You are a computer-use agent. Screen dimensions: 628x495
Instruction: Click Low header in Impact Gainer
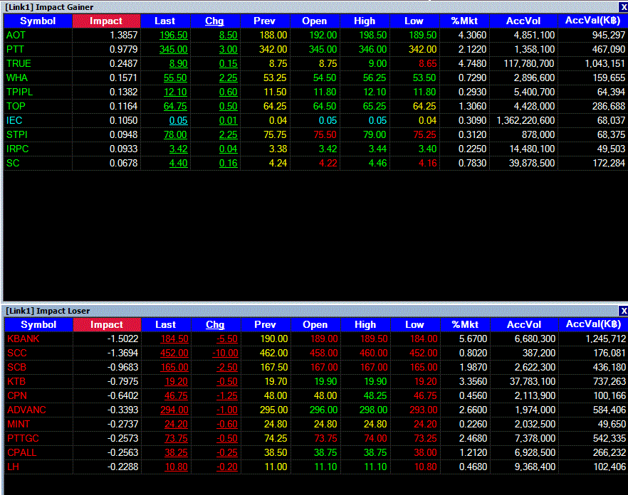pos(414,21)
